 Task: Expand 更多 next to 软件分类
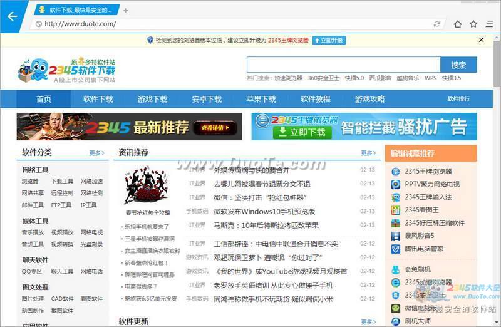click(x=97, y=153)
